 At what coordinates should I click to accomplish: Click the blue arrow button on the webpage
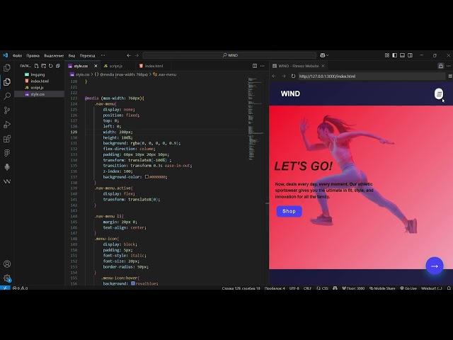(435, 266)
